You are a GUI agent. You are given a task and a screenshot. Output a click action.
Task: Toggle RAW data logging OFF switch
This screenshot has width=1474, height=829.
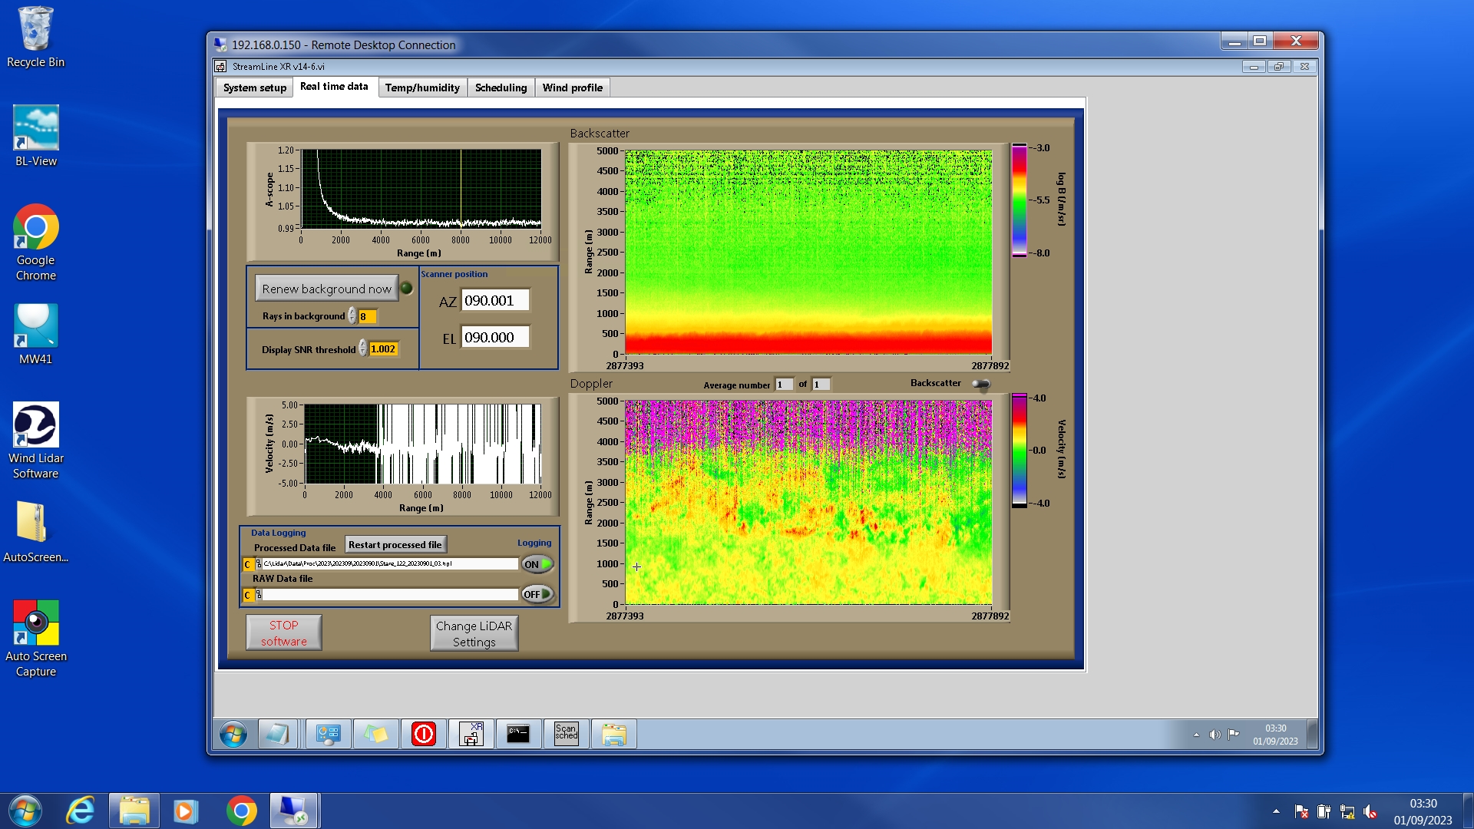point(537,594)
